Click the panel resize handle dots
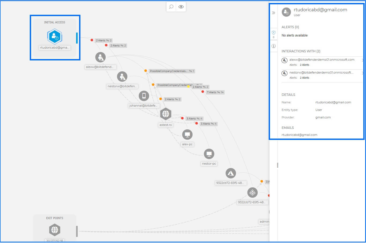 (x=278, y=165)
